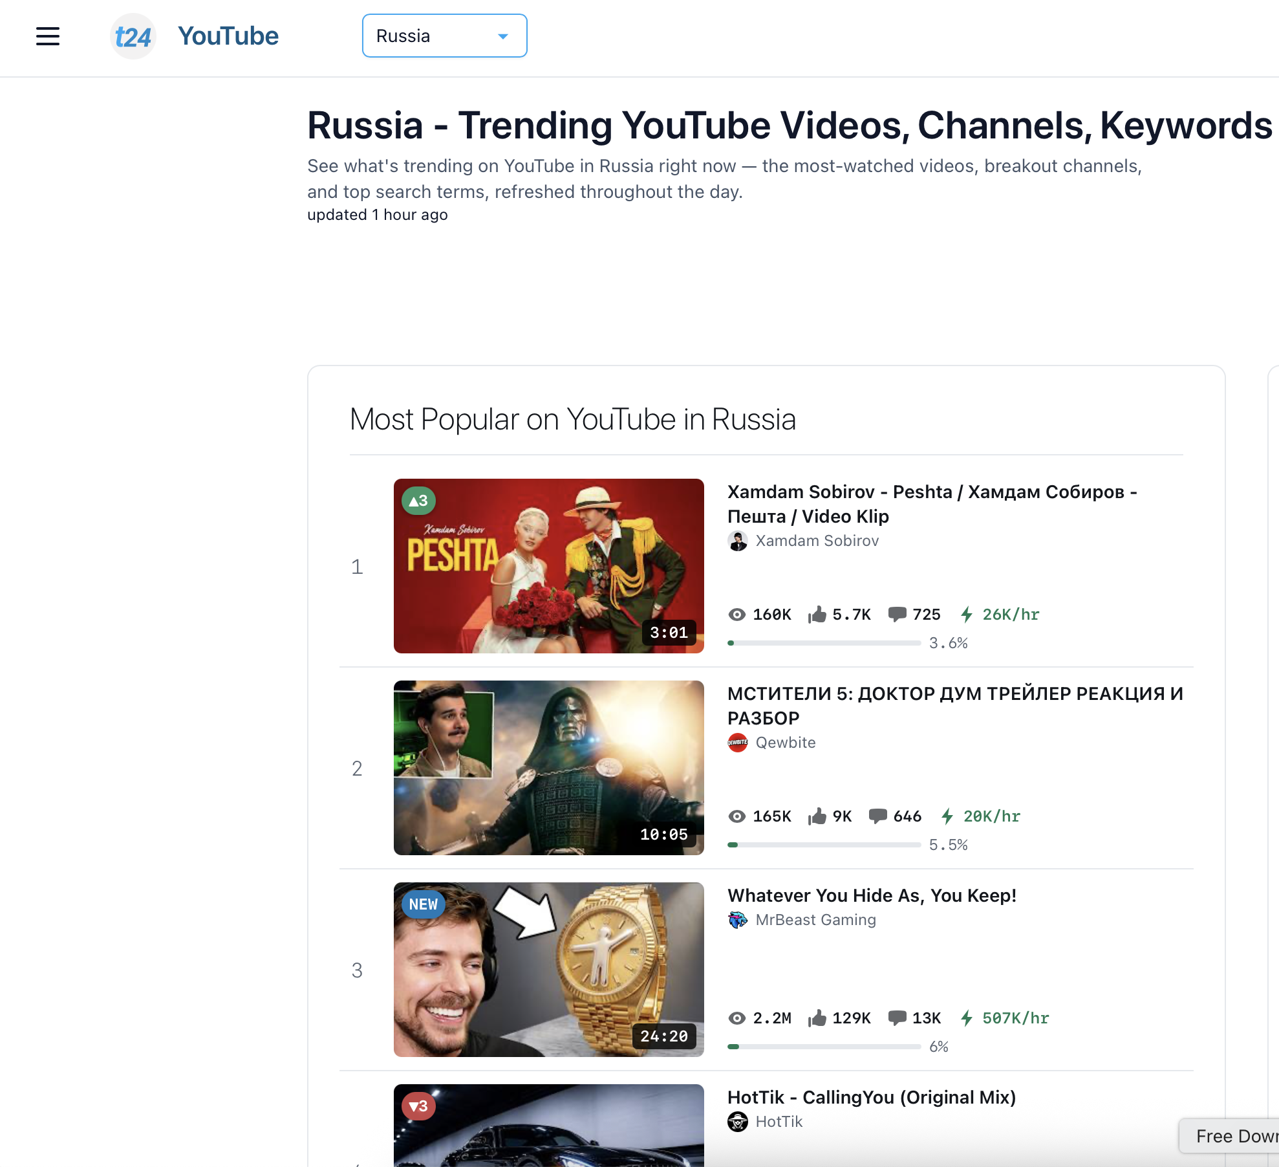The image size is (1279, 1167).
Task: Click the 3.6% engagement progress bar
Action: pos(824,643)
